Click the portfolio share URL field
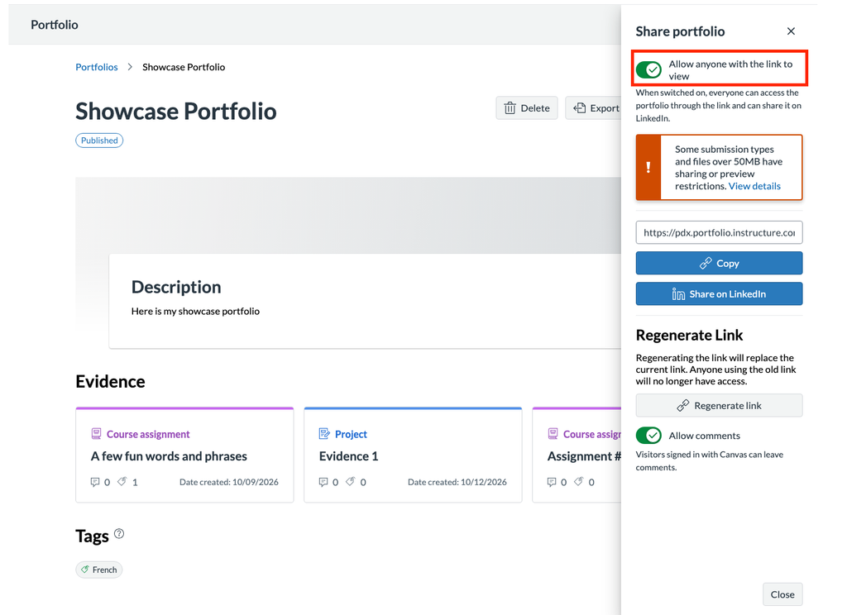Image resolution: width=847 pixels, height=615 pixels. point(719,233)
